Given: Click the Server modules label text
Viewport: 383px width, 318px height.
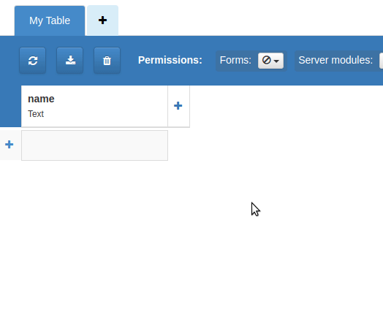Looking at the screenshot, I should click(x=335, y=60).
